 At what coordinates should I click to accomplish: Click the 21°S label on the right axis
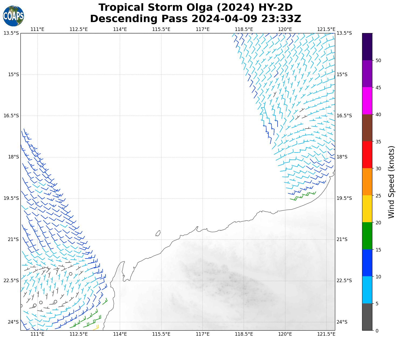(x=342, y=239)
